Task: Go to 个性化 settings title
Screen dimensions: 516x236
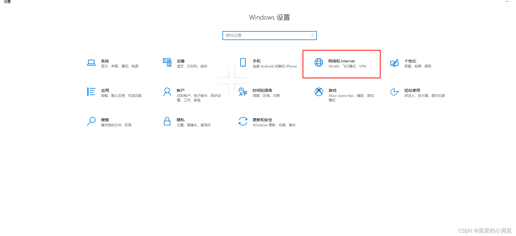Action: coord(410,61)
